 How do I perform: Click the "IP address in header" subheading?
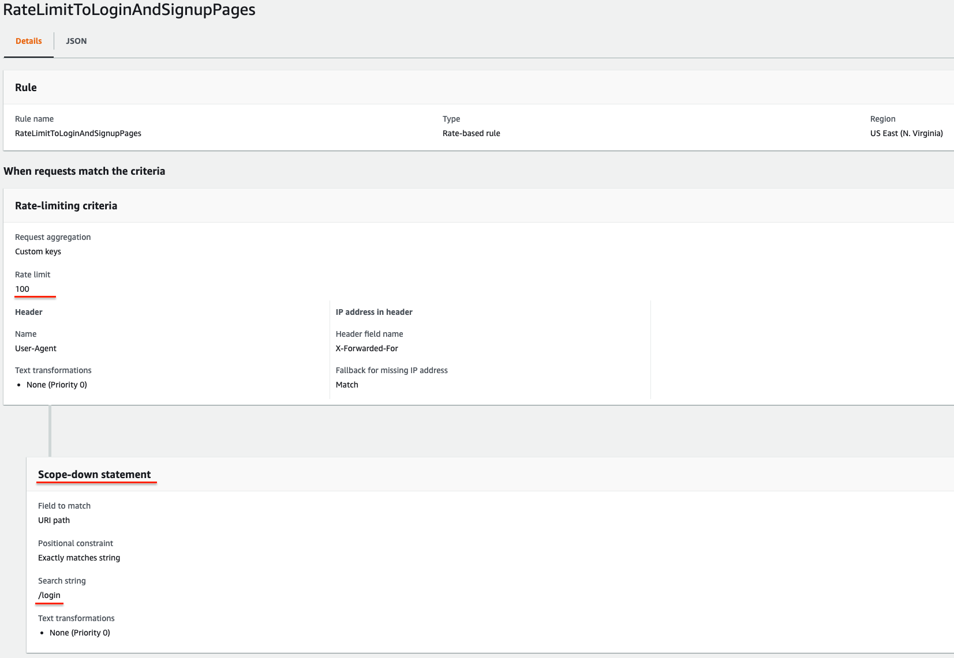[374, 312]
